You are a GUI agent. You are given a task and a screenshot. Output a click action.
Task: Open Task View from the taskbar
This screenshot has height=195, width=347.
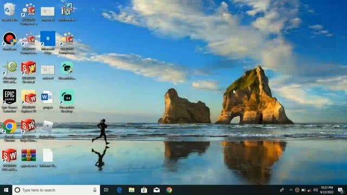[106, 190]
